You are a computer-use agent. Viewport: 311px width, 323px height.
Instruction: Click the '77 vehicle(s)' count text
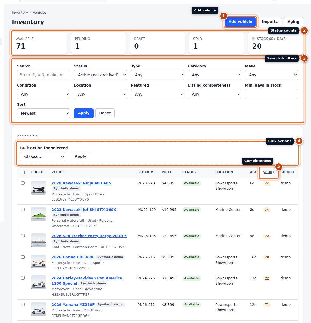click(x=28, y=136)
